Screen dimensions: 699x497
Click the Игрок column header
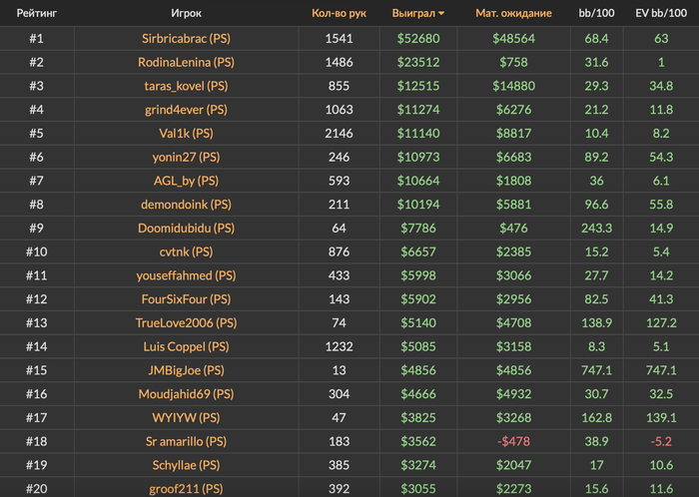(x=186, y=14)
